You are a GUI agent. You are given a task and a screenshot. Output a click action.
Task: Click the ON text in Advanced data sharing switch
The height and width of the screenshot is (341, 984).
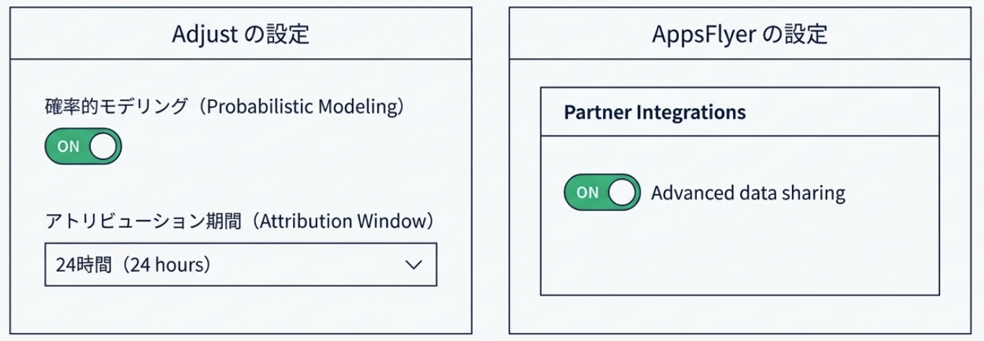(588, 192)
